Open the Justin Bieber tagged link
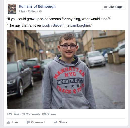This screenshot has width=130, height=128. pos(53,25)
